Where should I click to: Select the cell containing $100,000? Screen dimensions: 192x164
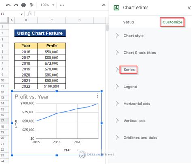click(51, 86)
